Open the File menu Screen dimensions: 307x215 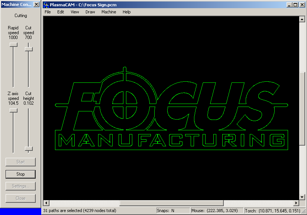click(48, 12)
